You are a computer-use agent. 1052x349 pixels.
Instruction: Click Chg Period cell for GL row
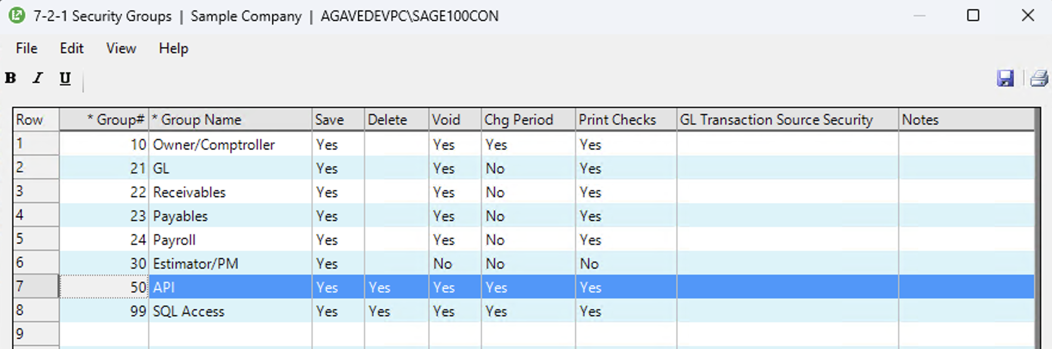528,169
